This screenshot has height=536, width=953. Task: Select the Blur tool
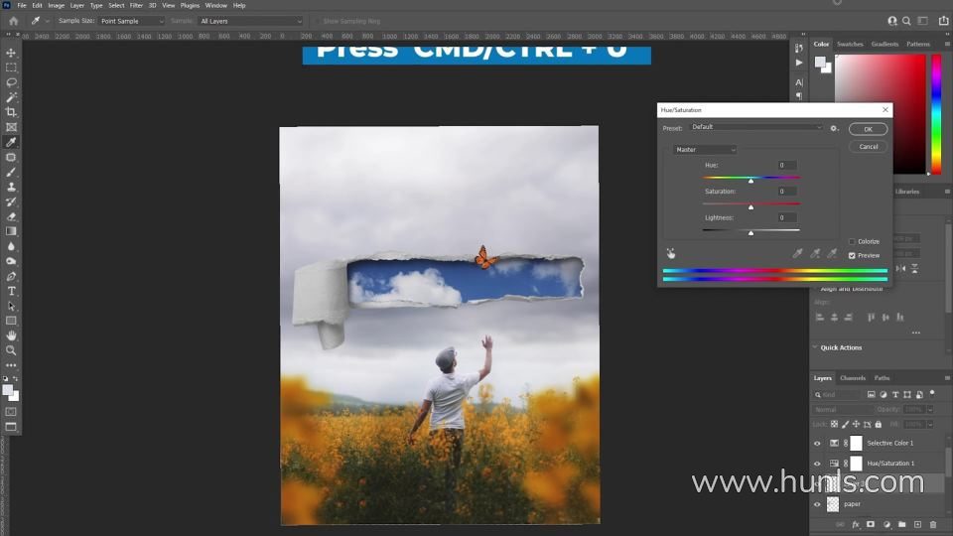(x=11, y=246)
